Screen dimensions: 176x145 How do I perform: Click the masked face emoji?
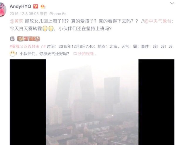pyautogui.click(x=12, y=53)
